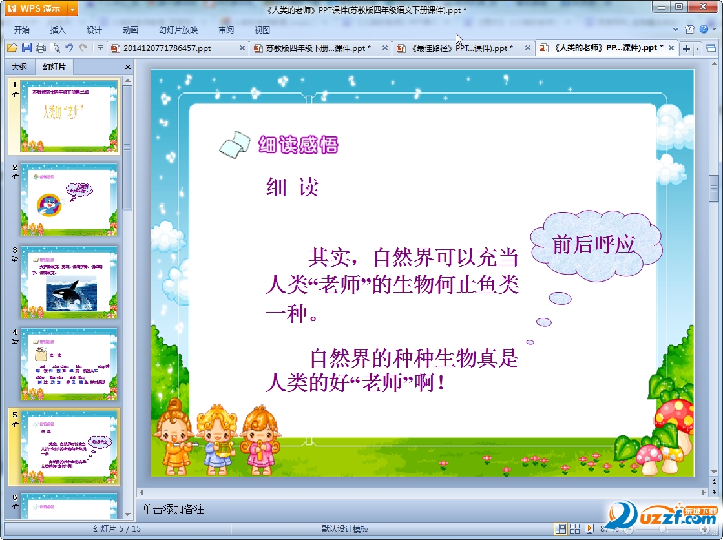Viewport: 723px width, 540px height.
Task: Undo the last action
Action: pyautogui.click(x=69, y=48)
